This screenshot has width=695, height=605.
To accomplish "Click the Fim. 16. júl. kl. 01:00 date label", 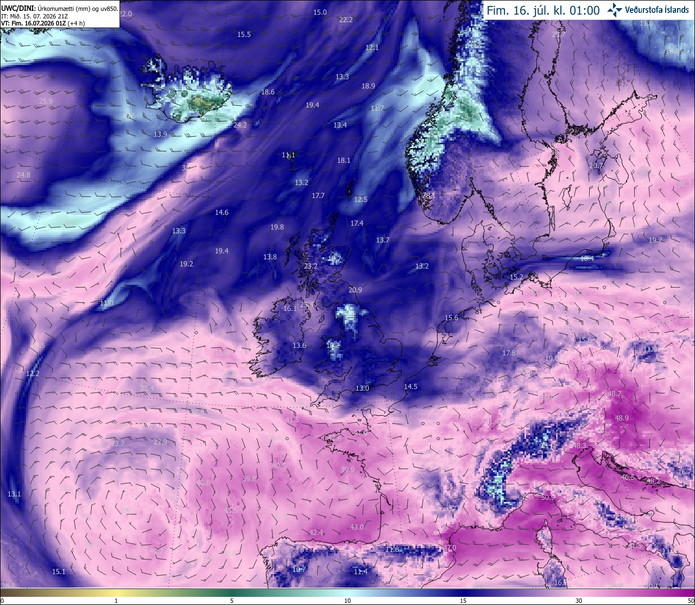I will 543,10.
